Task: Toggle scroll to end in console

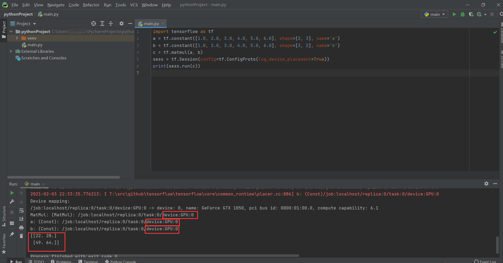Action: pyautogui.click(x=21, y=219)
